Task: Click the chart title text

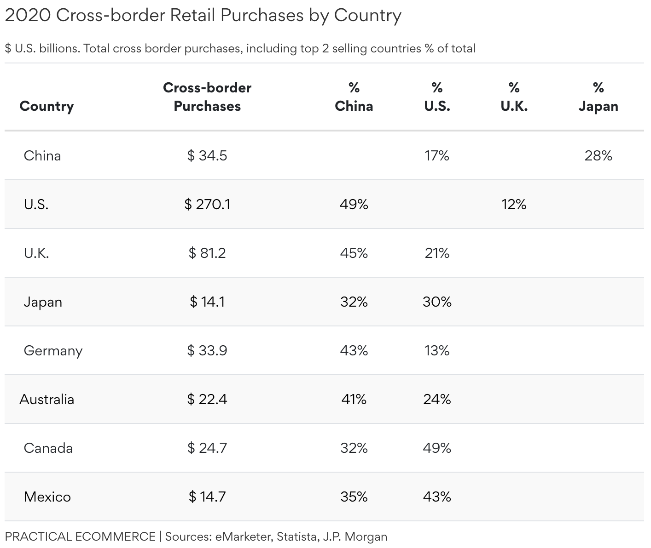Action: (203, 15)
